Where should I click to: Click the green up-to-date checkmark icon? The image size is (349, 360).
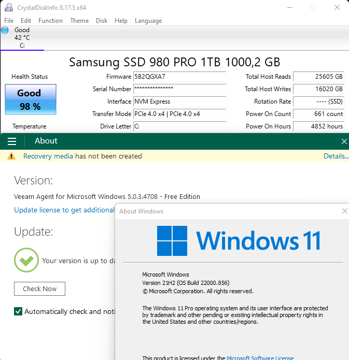(26, 260)
